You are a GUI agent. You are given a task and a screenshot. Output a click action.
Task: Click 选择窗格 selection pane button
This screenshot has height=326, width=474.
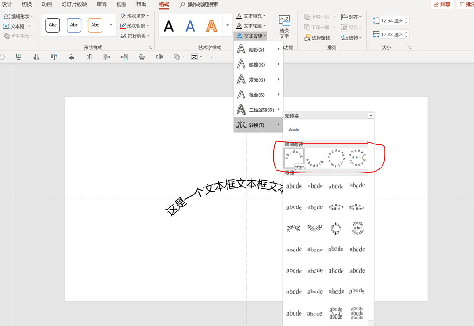317,38
